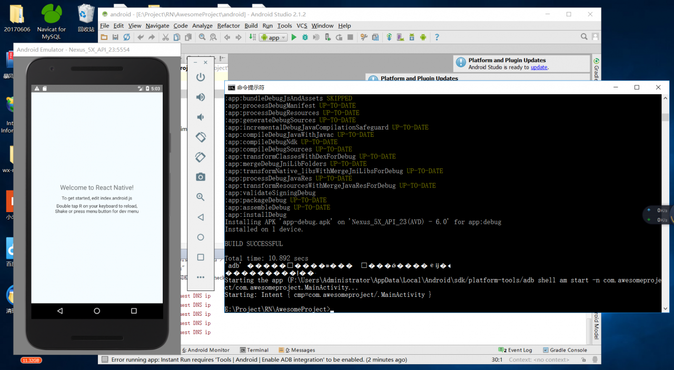Image resolution: width=674 pixels, height=370 pixels.
Task: Click the Paste clipboard icon
Action: (x=187, y=37)
